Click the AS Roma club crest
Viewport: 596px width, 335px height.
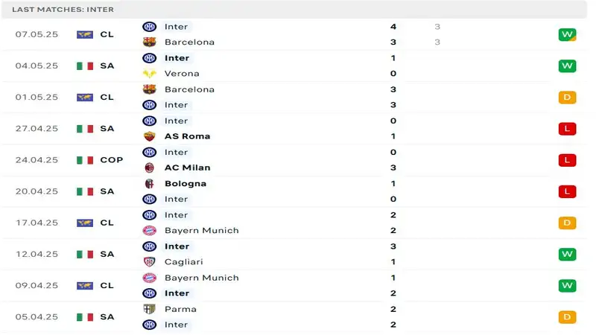[x=150, y=136]
